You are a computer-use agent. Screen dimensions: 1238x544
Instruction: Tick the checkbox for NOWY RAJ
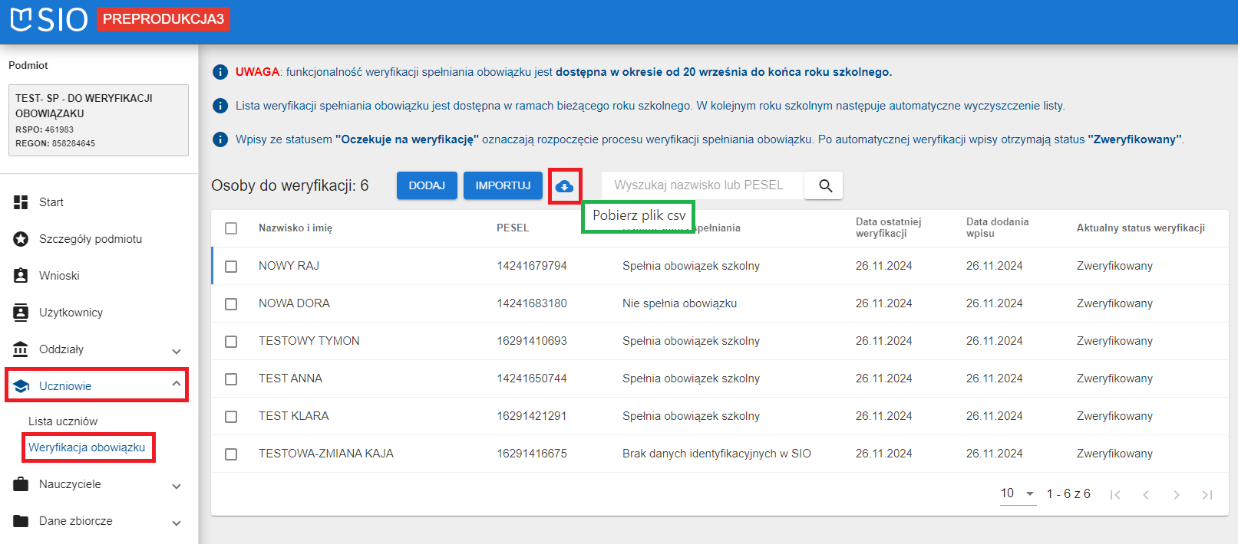click(x=231, y=267)
